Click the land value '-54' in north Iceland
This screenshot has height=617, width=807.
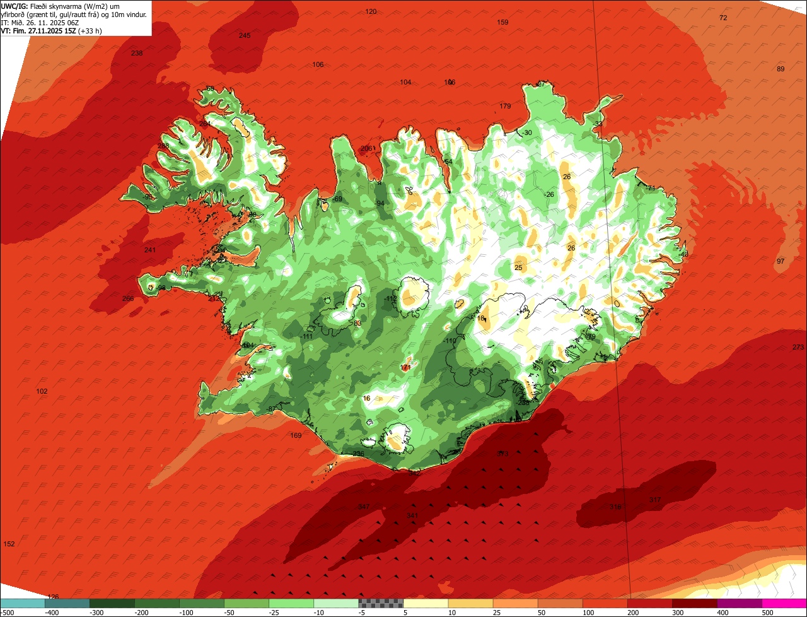tap(448, 162)
